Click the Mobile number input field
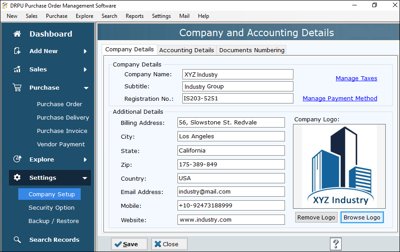This screenshot has height=252, width=400. 231,205
